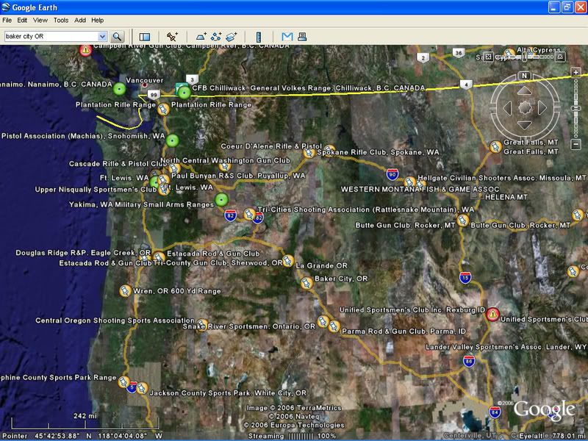Click the Parma Rod & Gun Club pin

334,326
